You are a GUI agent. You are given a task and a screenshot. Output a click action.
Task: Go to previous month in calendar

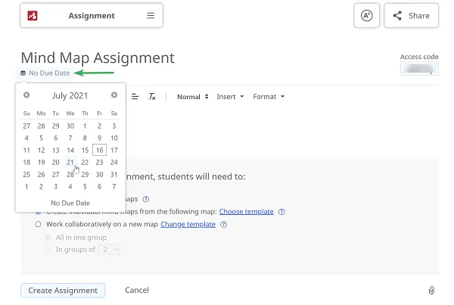27,95
